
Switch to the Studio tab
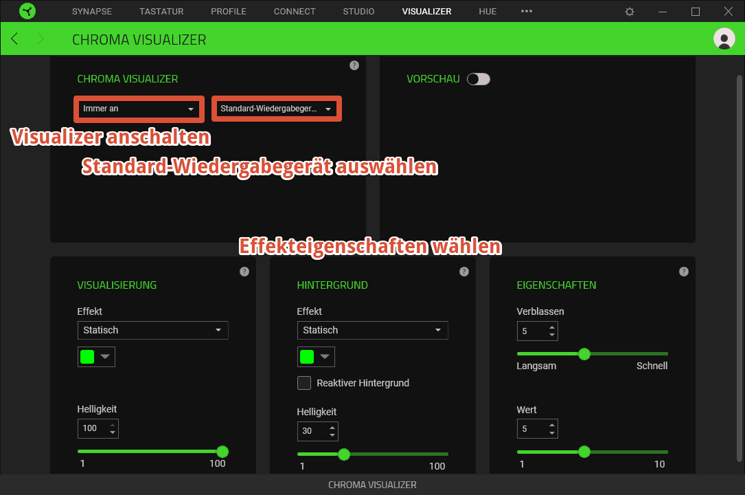[358, 12]
